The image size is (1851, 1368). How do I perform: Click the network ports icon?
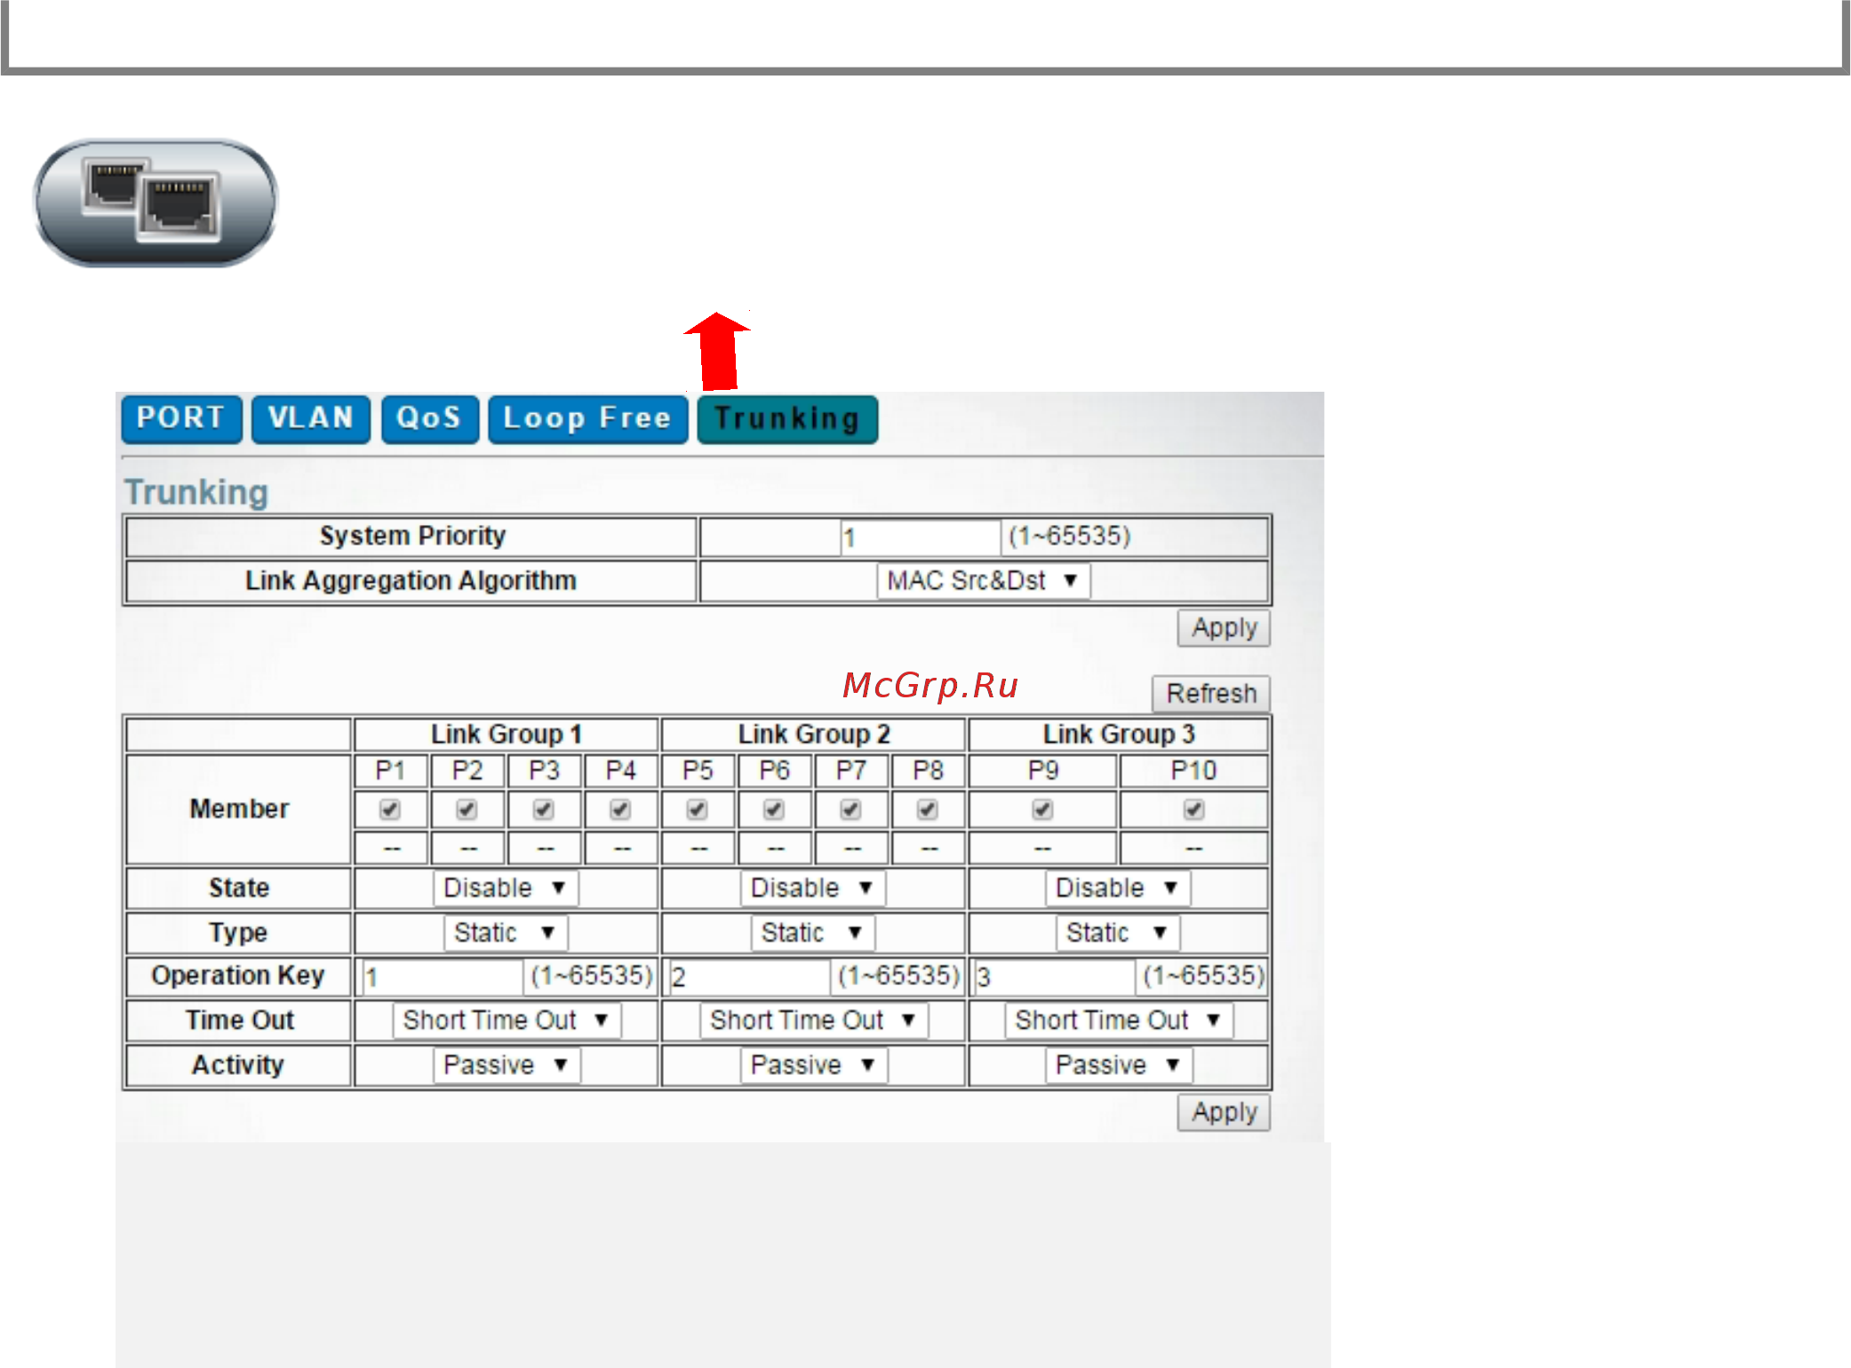click(156, 203)
